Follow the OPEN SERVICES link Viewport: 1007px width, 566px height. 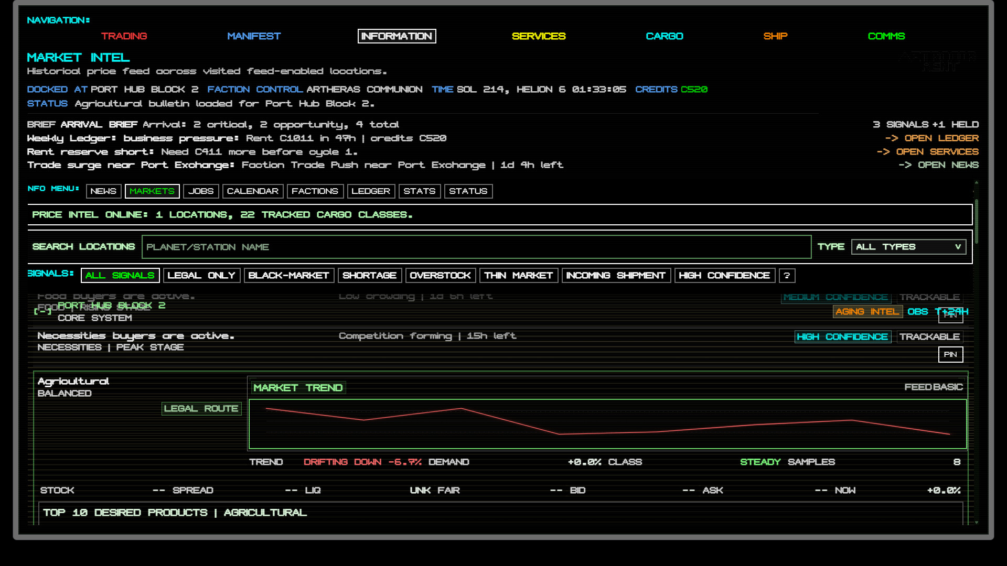point(928,151)
